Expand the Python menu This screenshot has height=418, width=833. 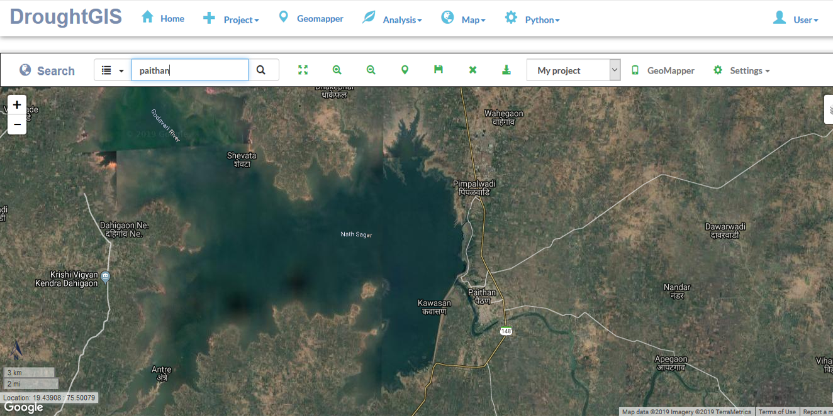(532, 19)
